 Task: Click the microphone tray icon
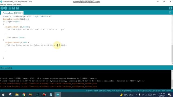(139, 95)
